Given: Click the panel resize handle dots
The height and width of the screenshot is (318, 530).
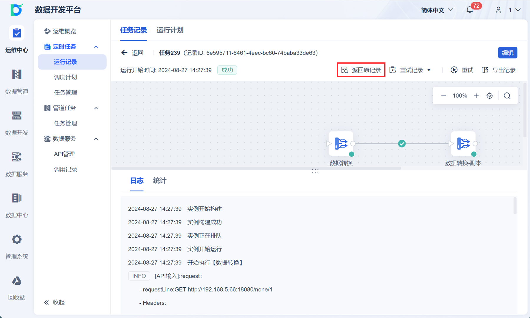Looking at the screenshot, I should click(x=315, y=171).
